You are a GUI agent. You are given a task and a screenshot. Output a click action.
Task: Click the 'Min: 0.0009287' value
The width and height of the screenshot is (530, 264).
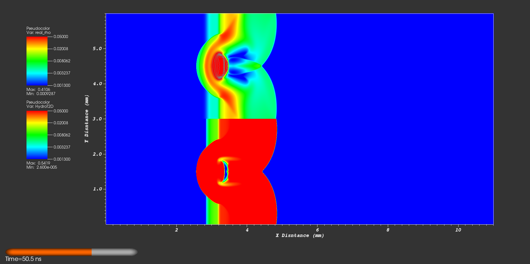point(41,94)
